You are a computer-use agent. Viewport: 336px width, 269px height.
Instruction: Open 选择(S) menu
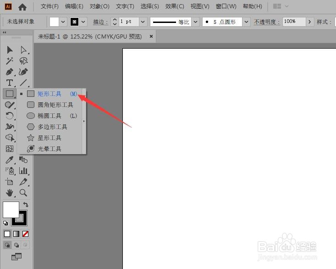tap(149, 6)
